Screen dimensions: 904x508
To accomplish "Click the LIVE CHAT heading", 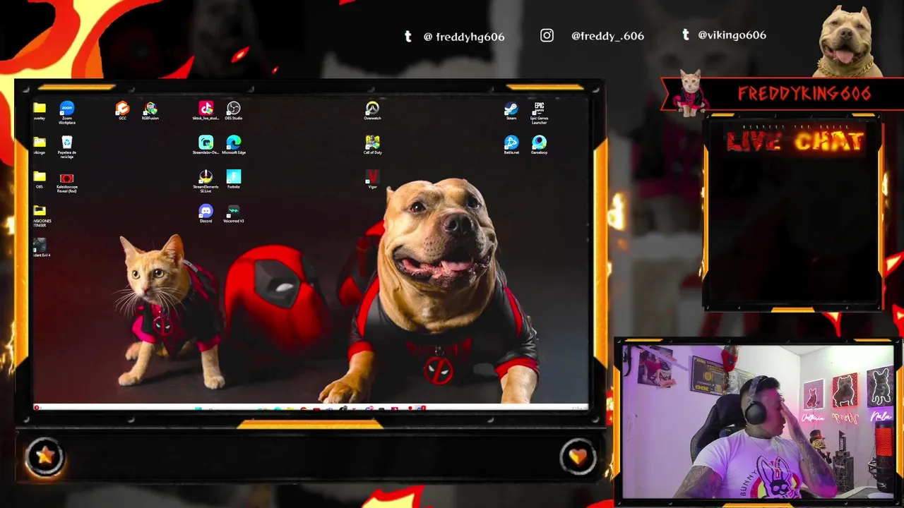I will [x=795, y=142].
